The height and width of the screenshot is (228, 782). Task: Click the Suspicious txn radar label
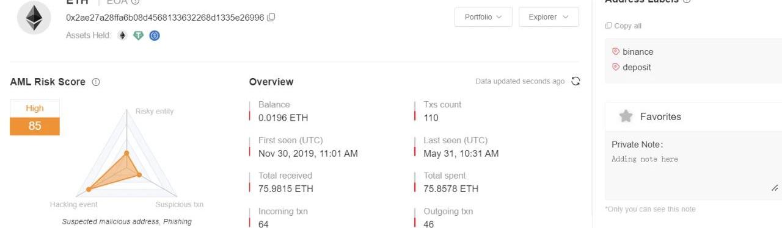click(x=180, y=204)
